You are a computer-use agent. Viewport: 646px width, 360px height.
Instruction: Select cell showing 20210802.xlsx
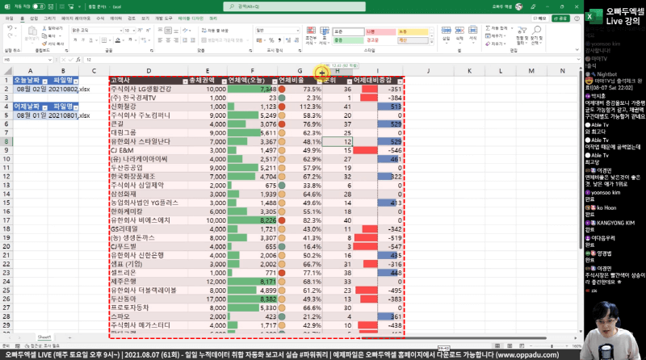[x=63, y=89]
